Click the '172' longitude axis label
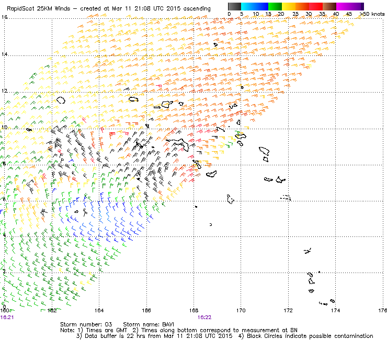Screen dimensions: 387x340 (288, 310)
